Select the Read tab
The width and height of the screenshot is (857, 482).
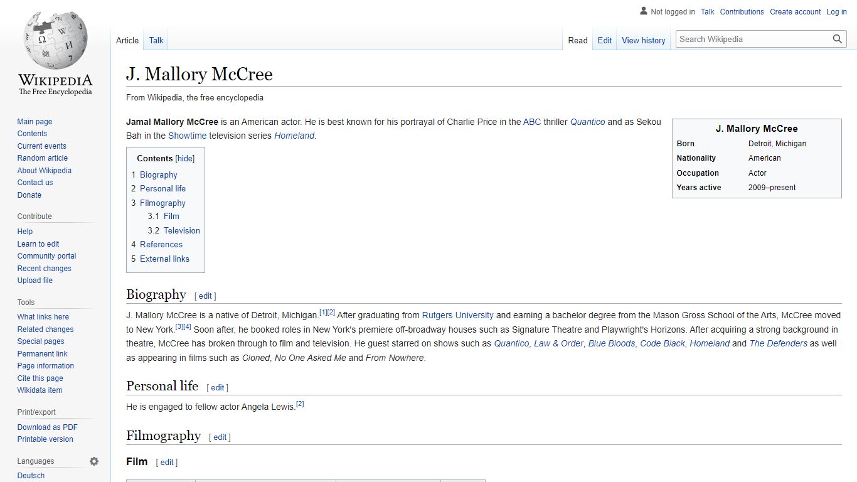pos(578,40)
